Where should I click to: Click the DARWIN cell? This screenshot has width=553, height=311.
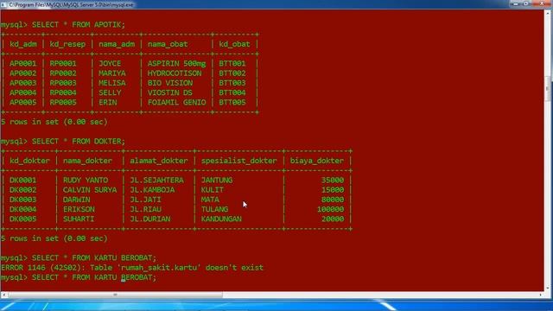click(77, 200)
